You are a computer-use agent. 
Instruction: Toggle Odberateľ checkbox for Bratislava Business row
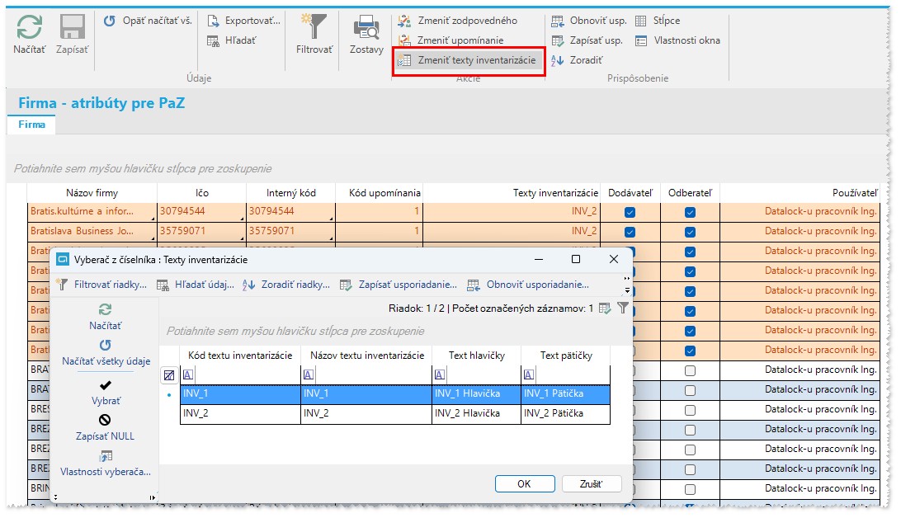(690, 232)
